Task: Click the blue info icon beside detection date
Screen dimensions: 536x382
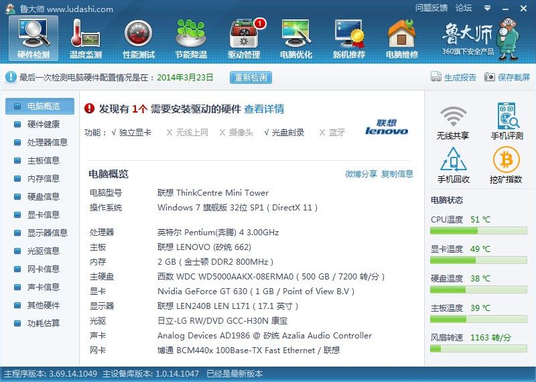Action: pyautogui.click(x=11, y=77)
